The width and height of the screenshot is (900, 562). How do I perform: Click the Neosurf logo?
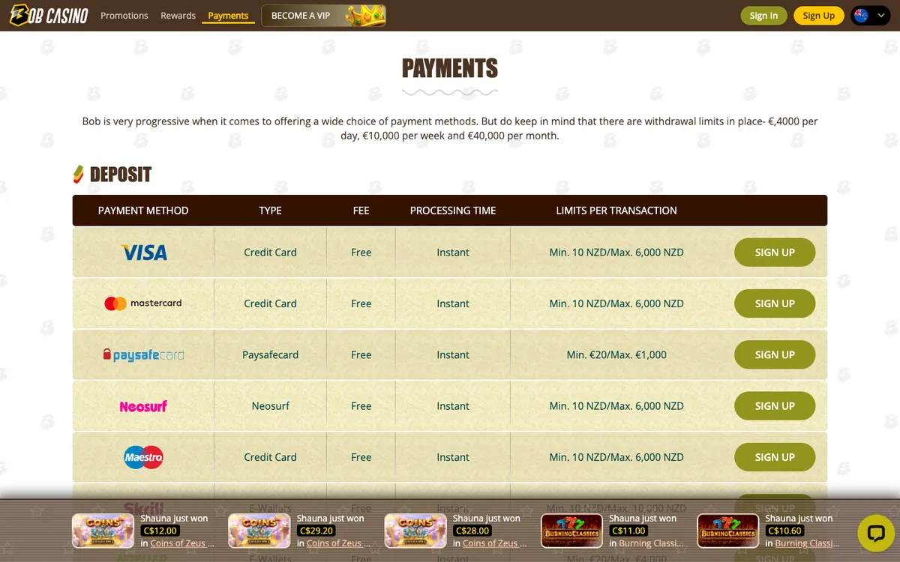pyautogui.click(x=143, y=406)
